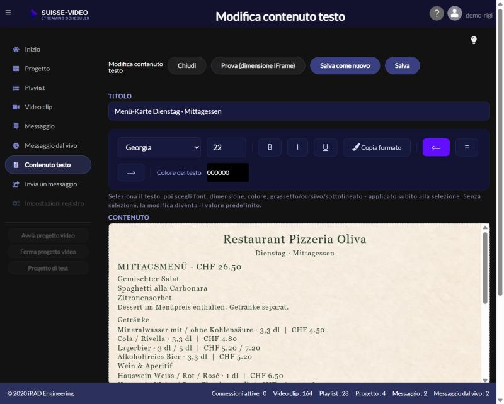
Task: Click 'Connessioni attive : 0' status
Action: point(239,393)
